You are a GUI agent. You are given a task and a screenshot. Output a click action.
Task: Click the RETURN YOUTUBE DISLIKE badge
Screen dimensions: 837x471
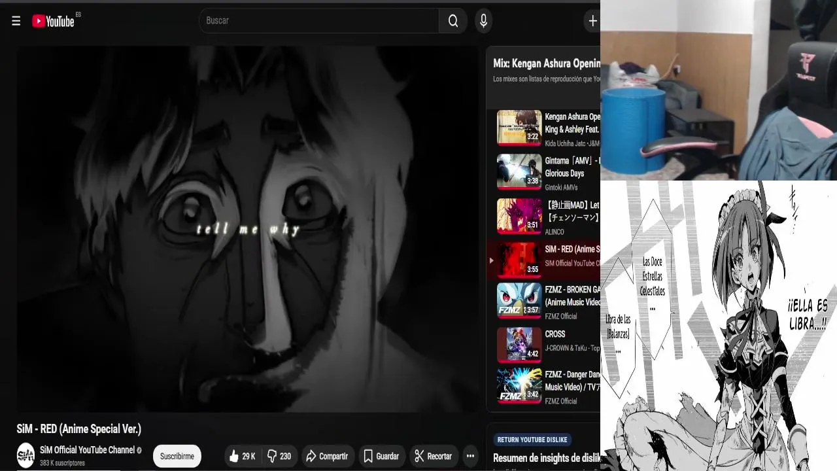coord(532,440)
